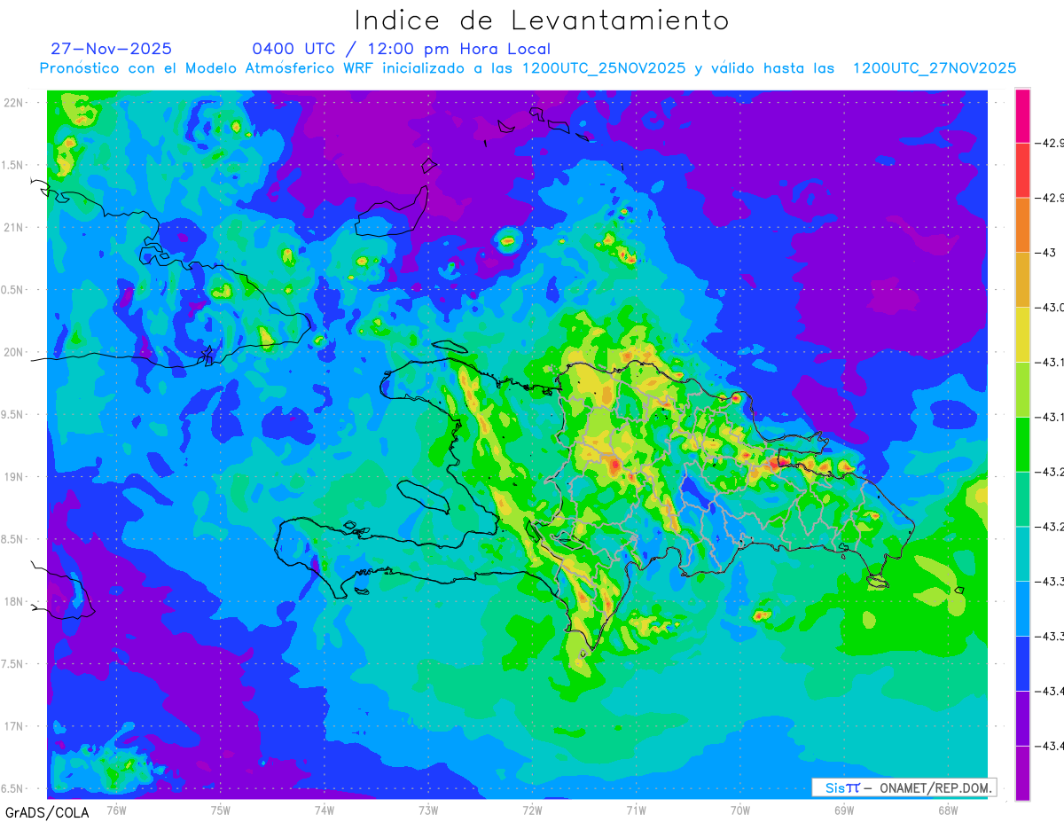Click the '72W' longitude label
This screenshot has height=822, width=1064.
point(532,810)
